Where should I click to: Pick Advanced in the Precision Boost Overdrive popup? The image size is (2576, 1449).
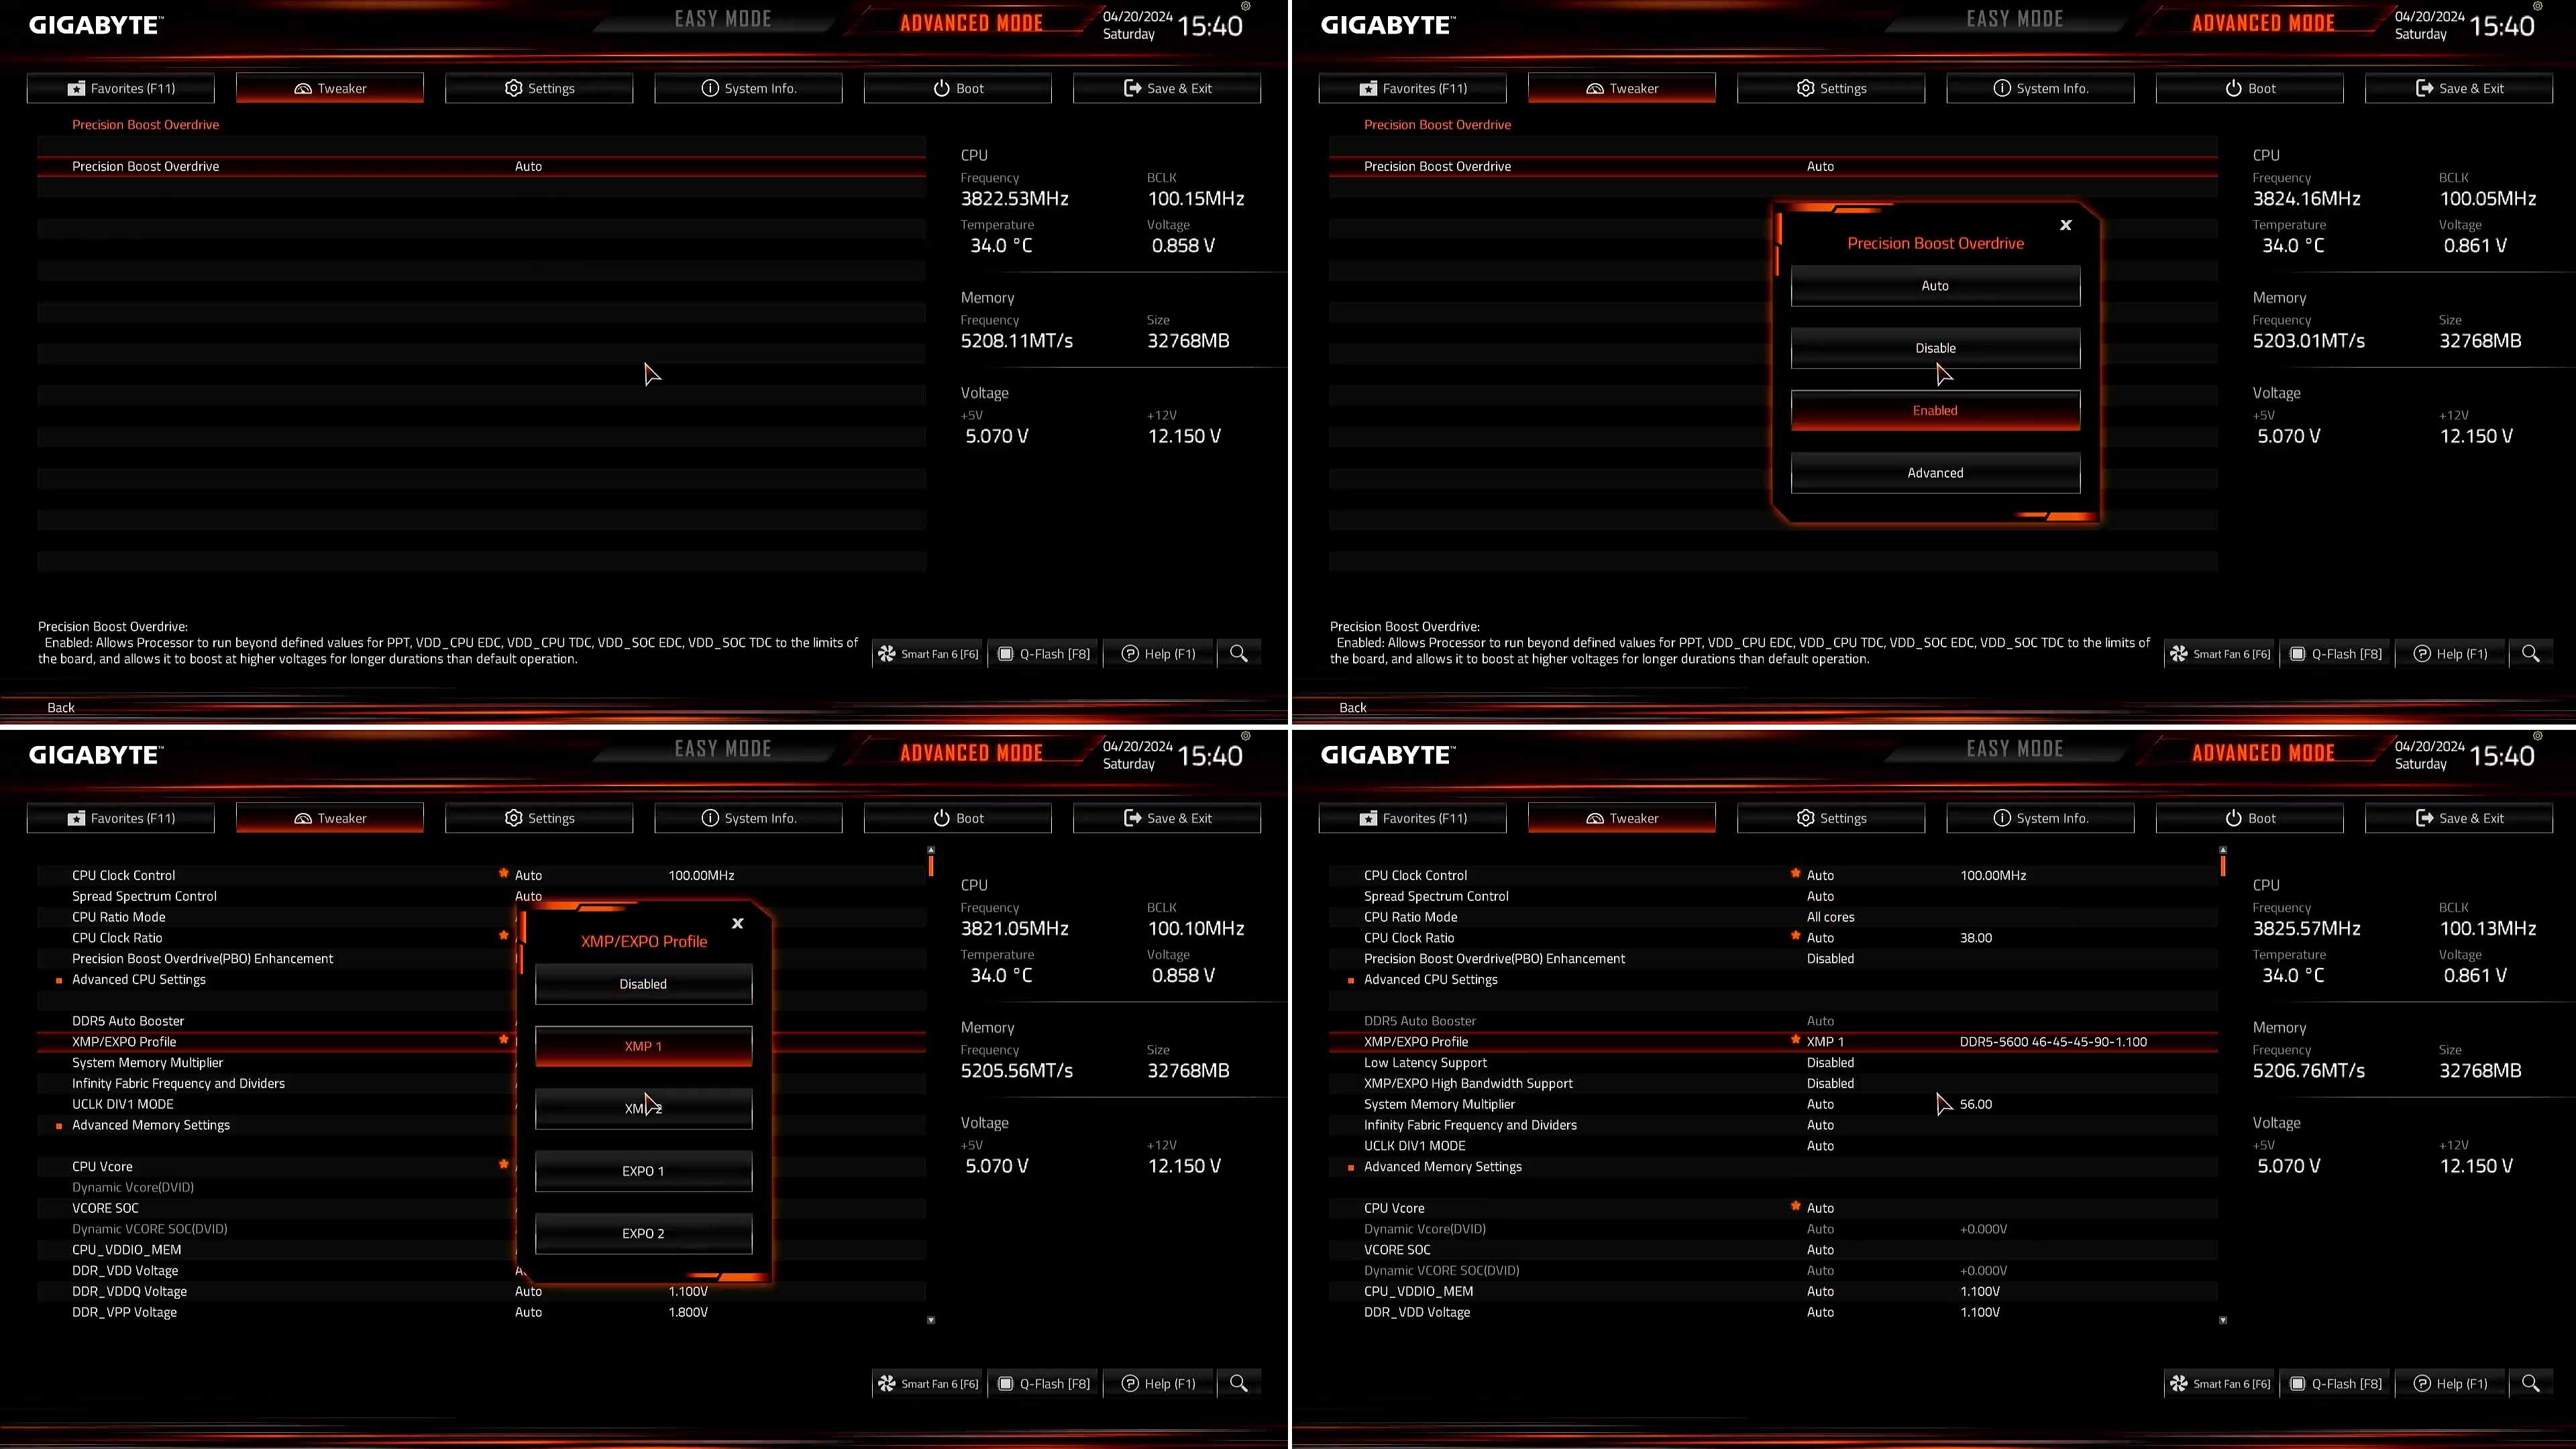1934,473
